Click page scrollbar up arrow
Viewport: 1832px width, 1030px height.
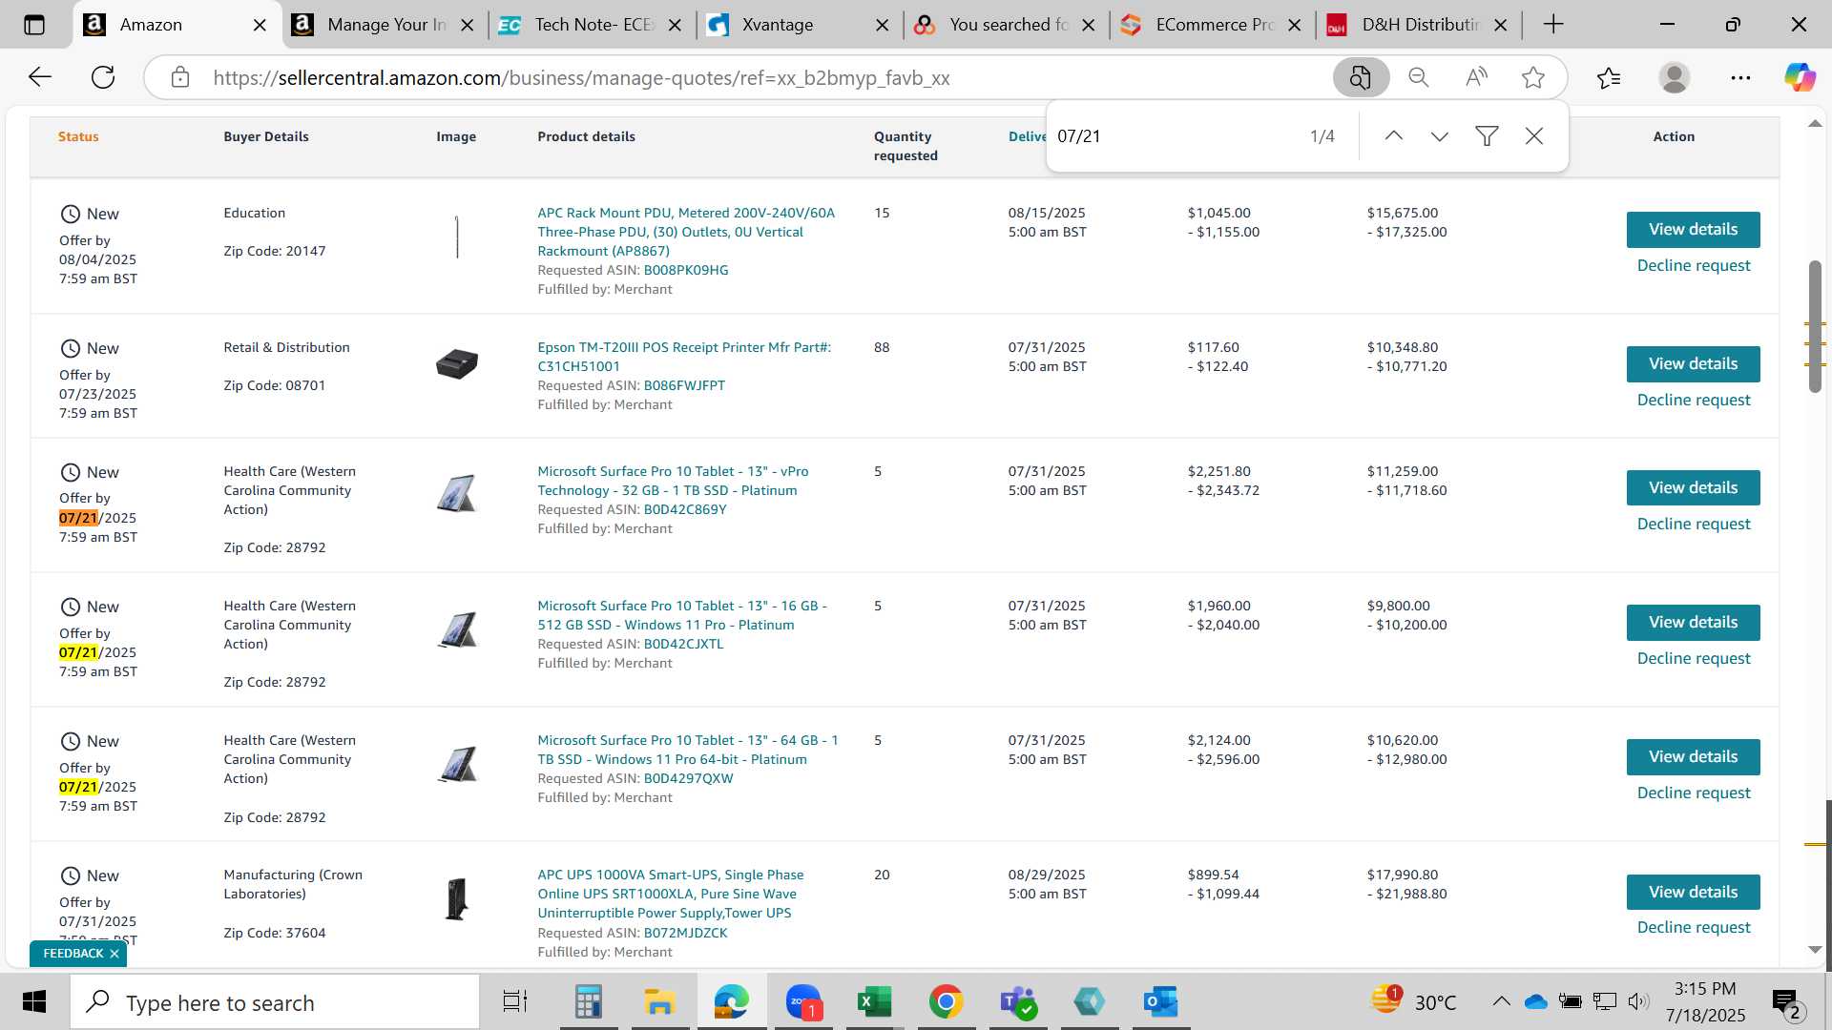(x=1815, y=124)
